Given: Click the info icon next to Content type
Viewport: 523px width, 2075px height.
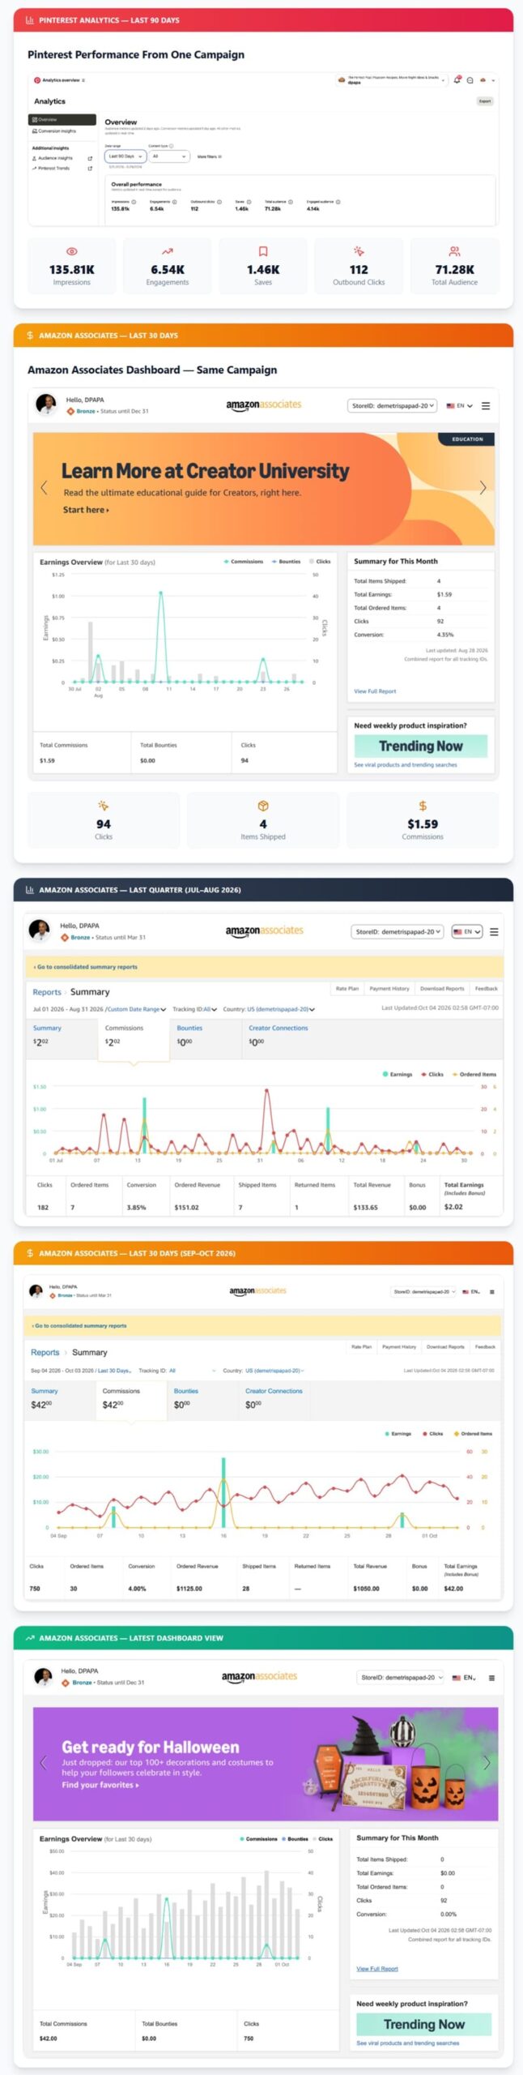Looking at the screenshot, I should (171, 146).
